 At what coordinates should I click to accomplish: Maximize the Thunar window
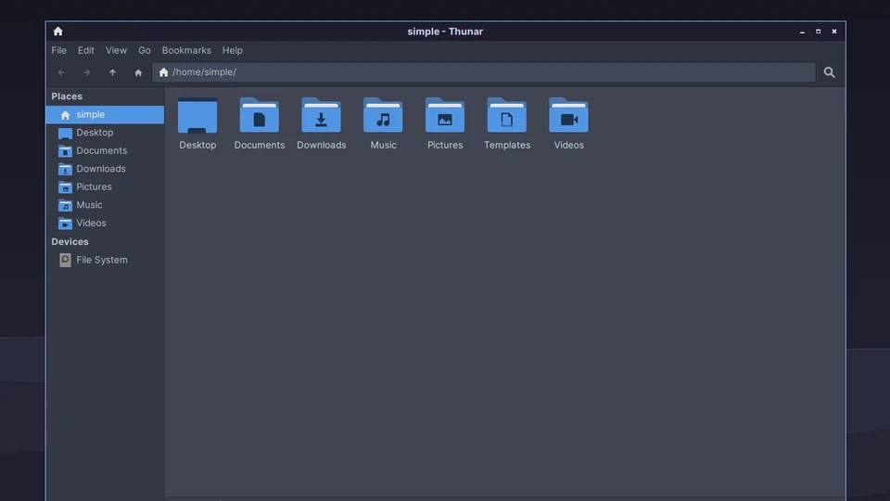point(818,32)
